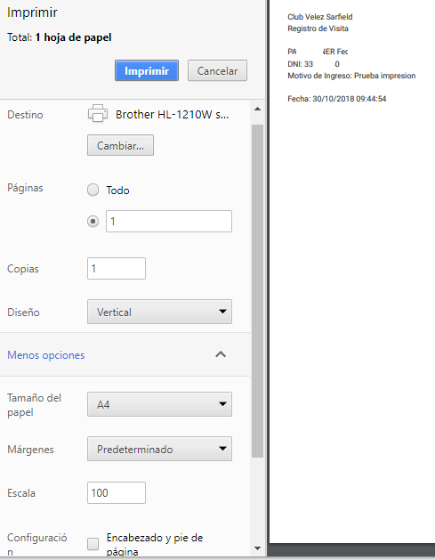This screenshot has height=560, width=435.
Task: Open the Diseño Vertical dropdown
Action: click(159, 312)
